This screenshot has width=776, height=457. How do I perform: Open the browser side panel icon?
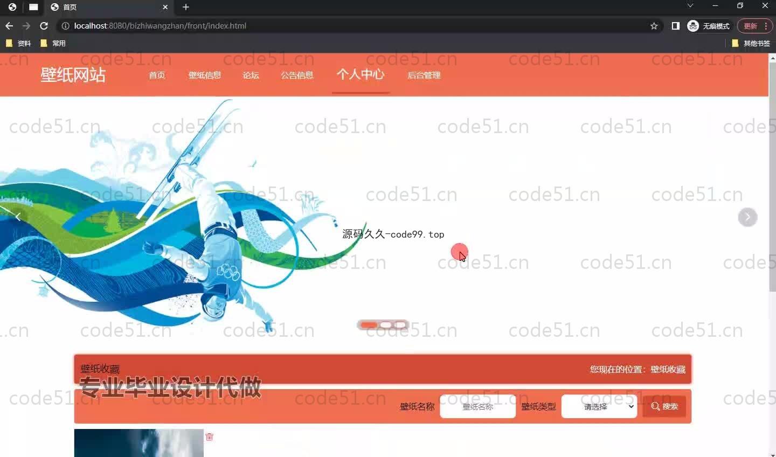[675, 26]
